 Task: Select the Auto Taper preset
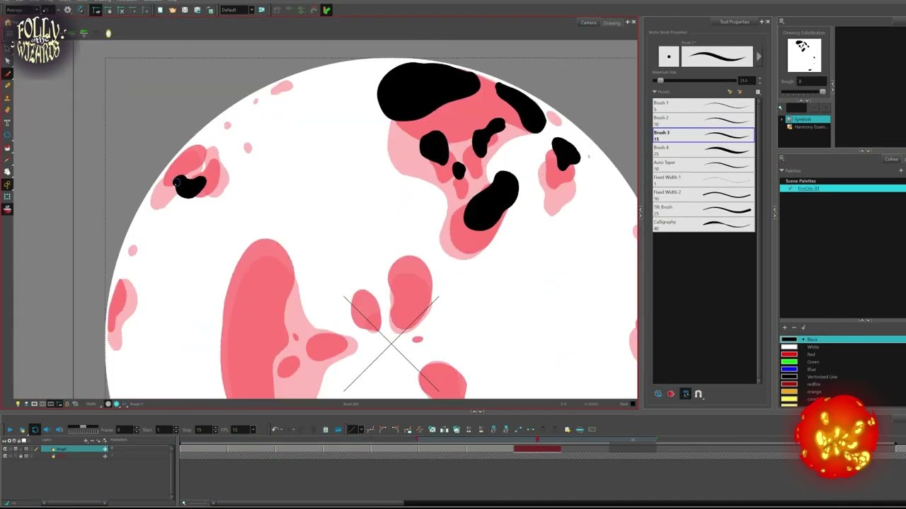pos(704,165)
